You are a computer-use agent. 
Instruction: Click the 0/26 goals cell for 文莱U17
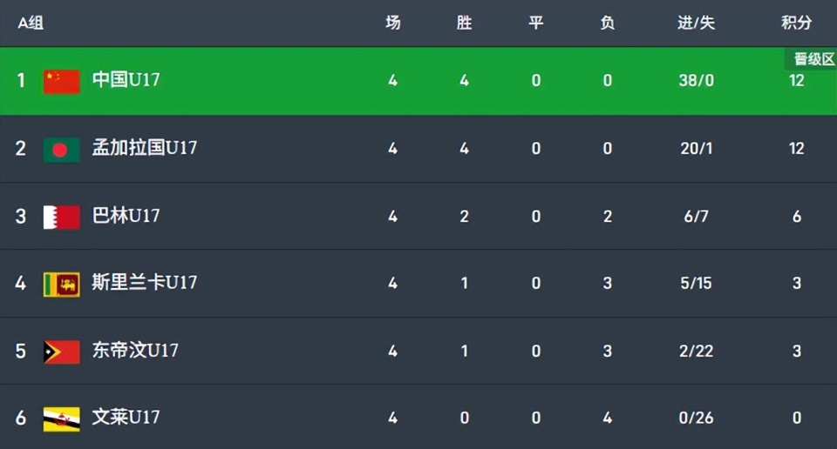(696, 419)
